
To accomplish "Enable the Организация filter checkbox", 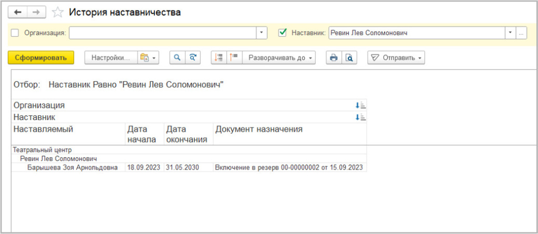I will pyautogui.click(x=14, y=33).
